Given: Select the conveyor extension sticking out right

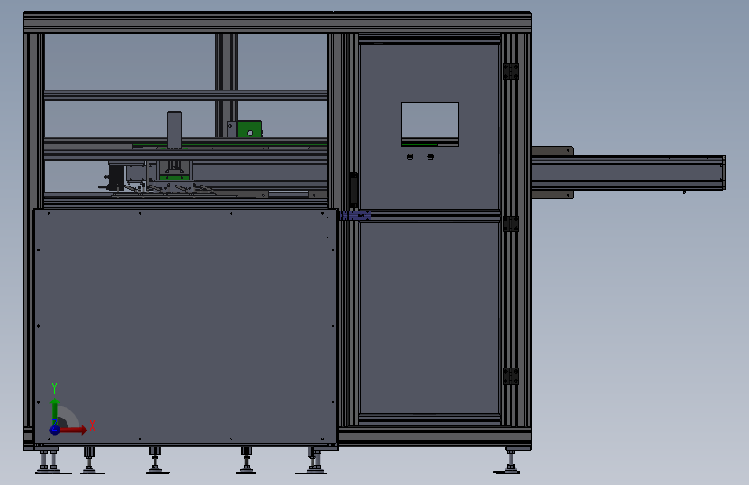Looking at the screenshot, I should click(x=629, y=173).
